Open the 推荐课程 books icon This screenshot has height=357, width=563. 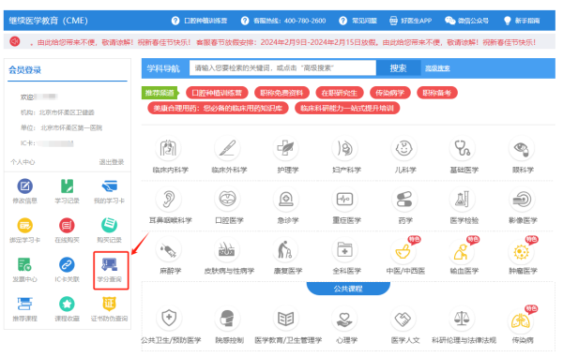[24, 304]
